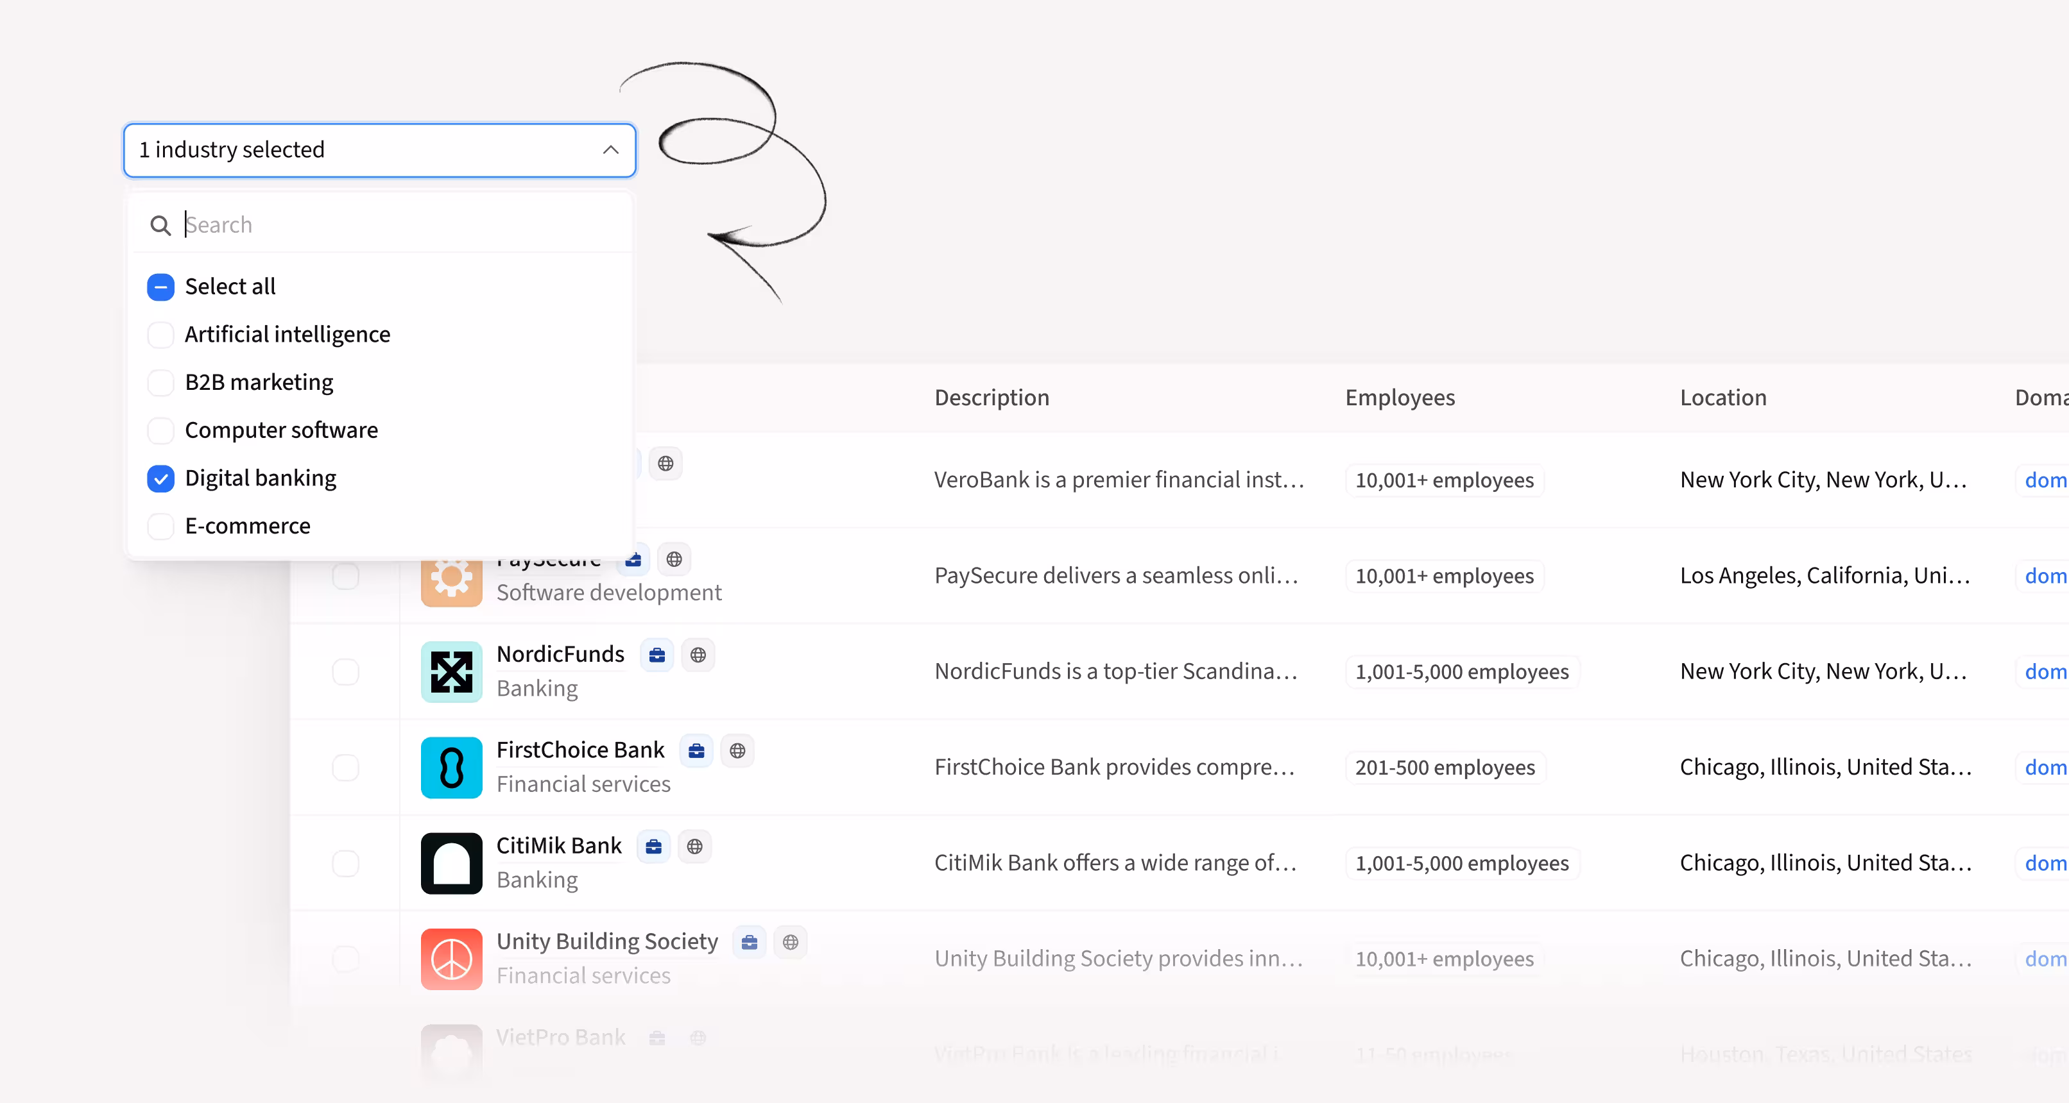This screenshot has width=2069, height=1103.
Task: Check the Artificial intelligence checkbox
Action: click(x=160, y=335)
